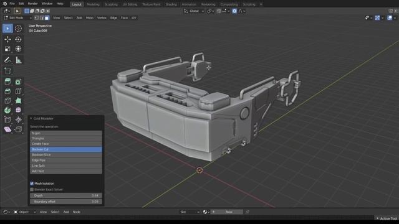Enable face select mode
Image resolution: width=399 pixels, height=224 pixels.
coord(47,18)
